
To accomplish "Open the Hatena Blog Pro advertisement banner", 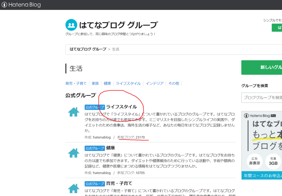I will point(262,145).
